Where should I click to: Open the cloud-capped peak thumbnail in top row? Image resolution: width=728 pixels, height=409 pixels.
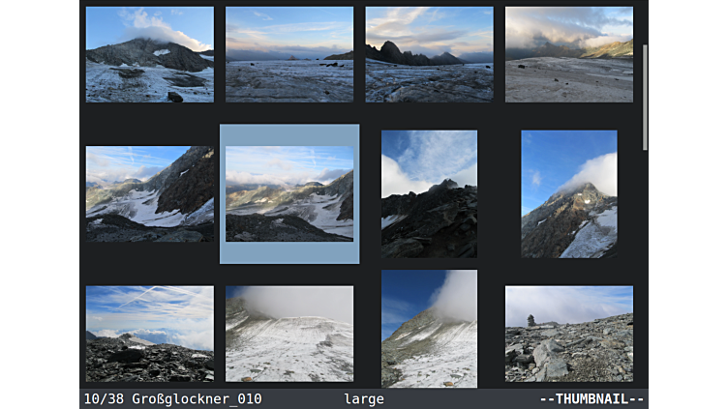click(149, 54)
